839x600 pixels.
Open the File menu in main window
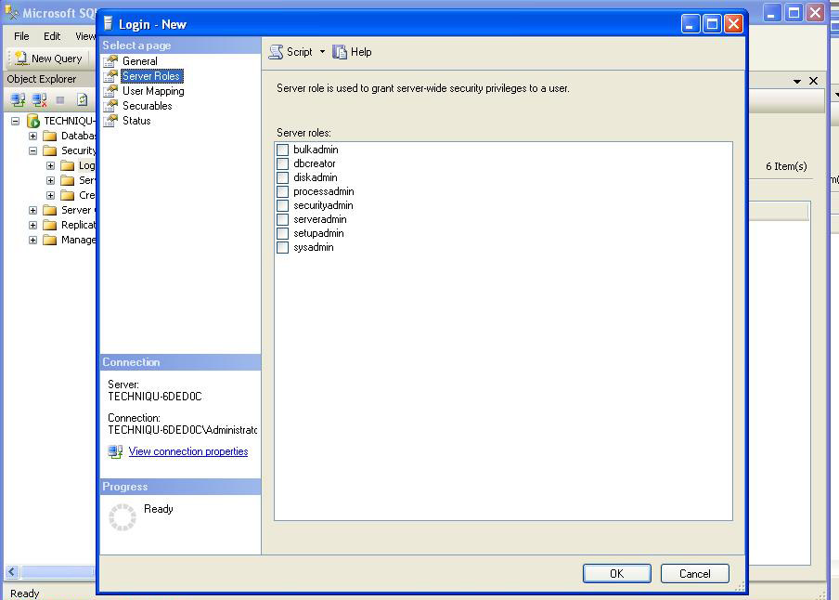tap(21, 36)
